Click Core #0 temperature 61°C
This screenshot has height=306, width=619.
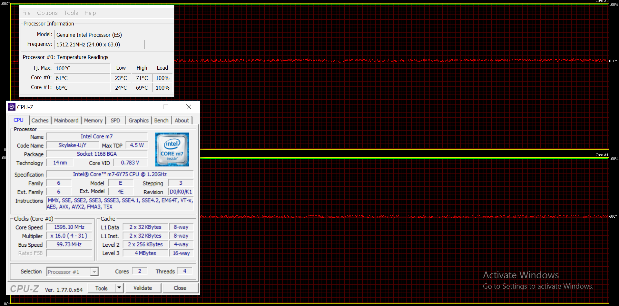tap(82, 78)
